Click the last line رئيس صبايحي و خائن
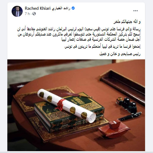Image resolution: width=153 pixels, height=153 pixels. pyautogui.click(x=120, y=54)
